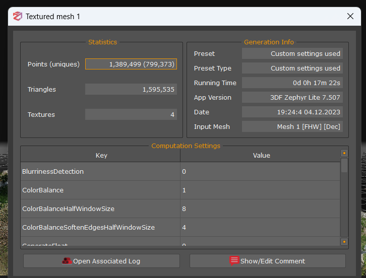This screenshot has height=278, width=366.
Task: Click the settings table scrollbar thumb
Action: coord(344,166)
